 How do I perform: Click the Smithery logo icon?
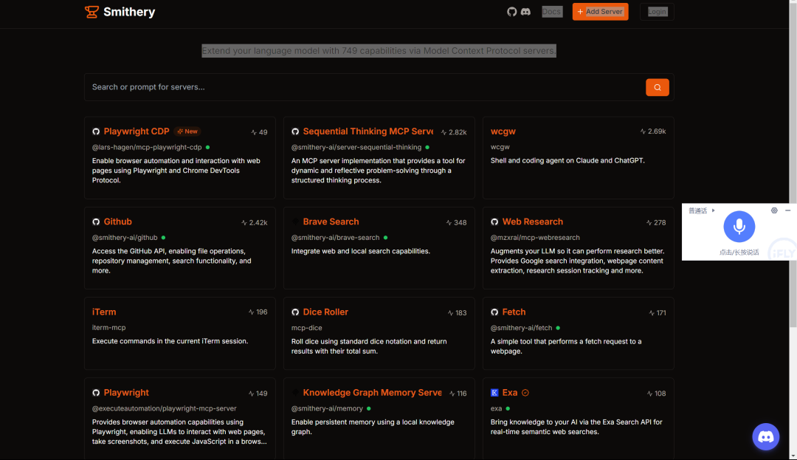[x=92, y=12]
